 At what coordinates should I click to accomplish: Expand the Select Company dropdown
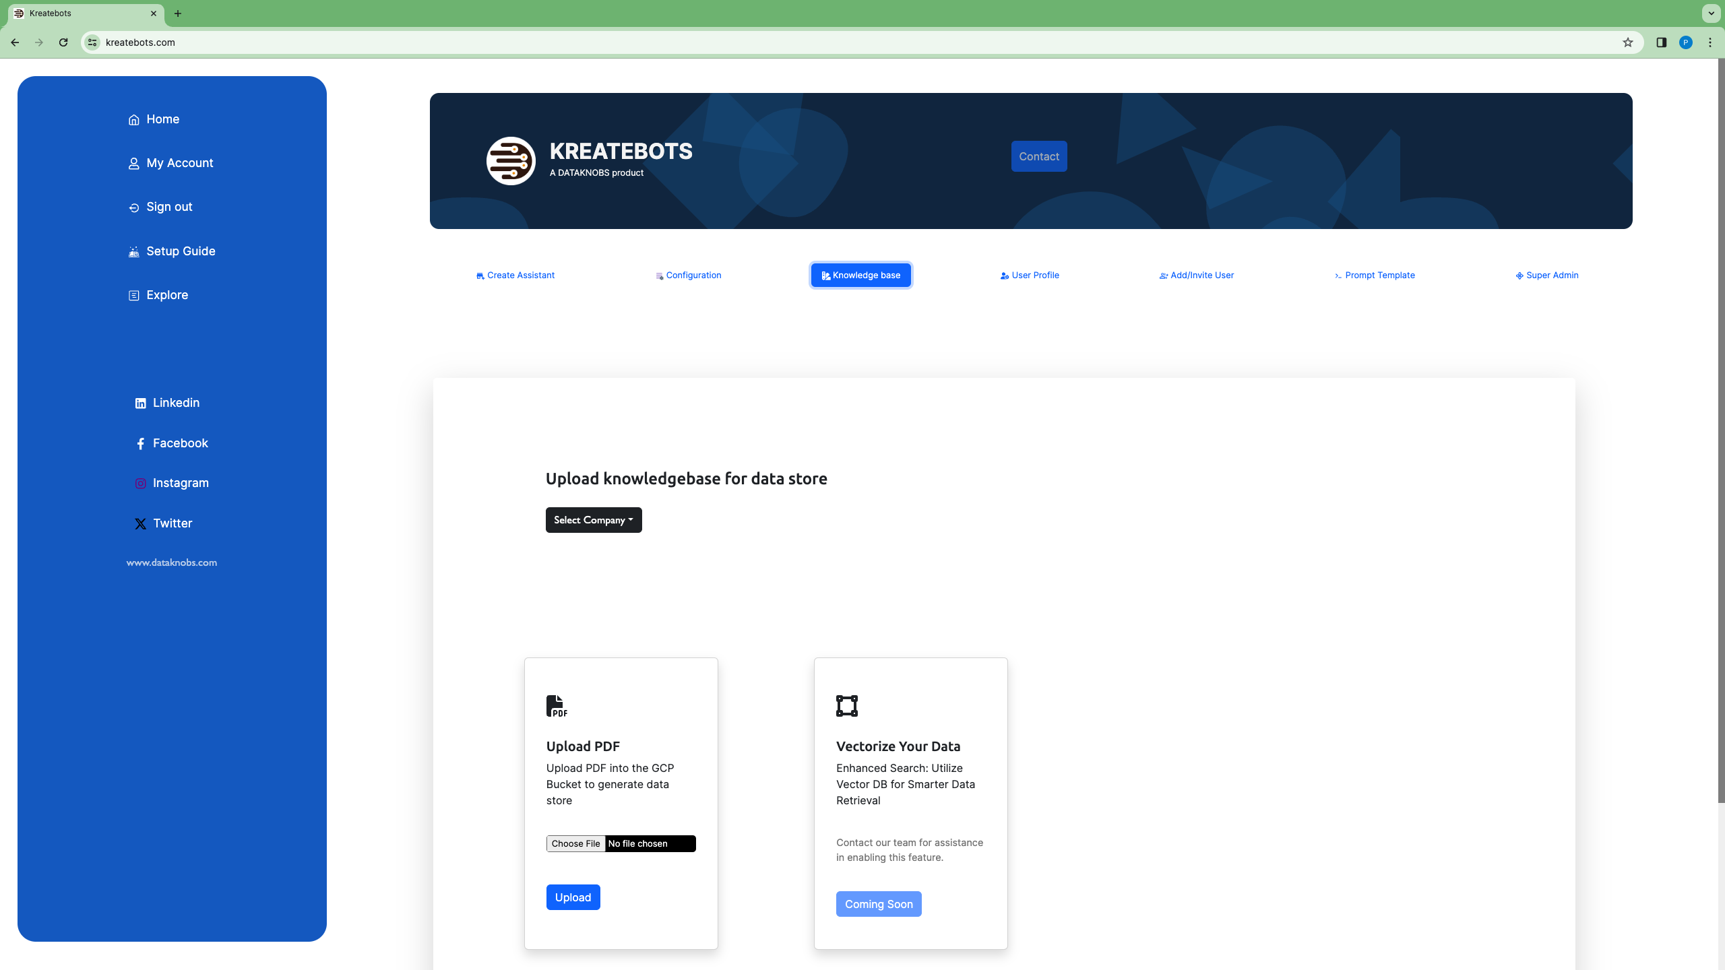[x=592, y=519]
